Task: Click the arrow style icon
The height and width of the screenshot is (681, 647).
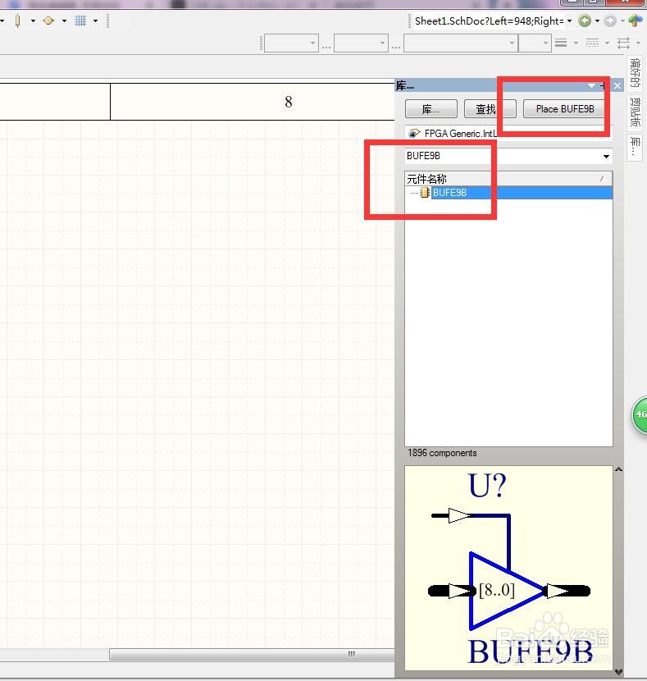Action: pyautogui.click(x=623, y=43)
